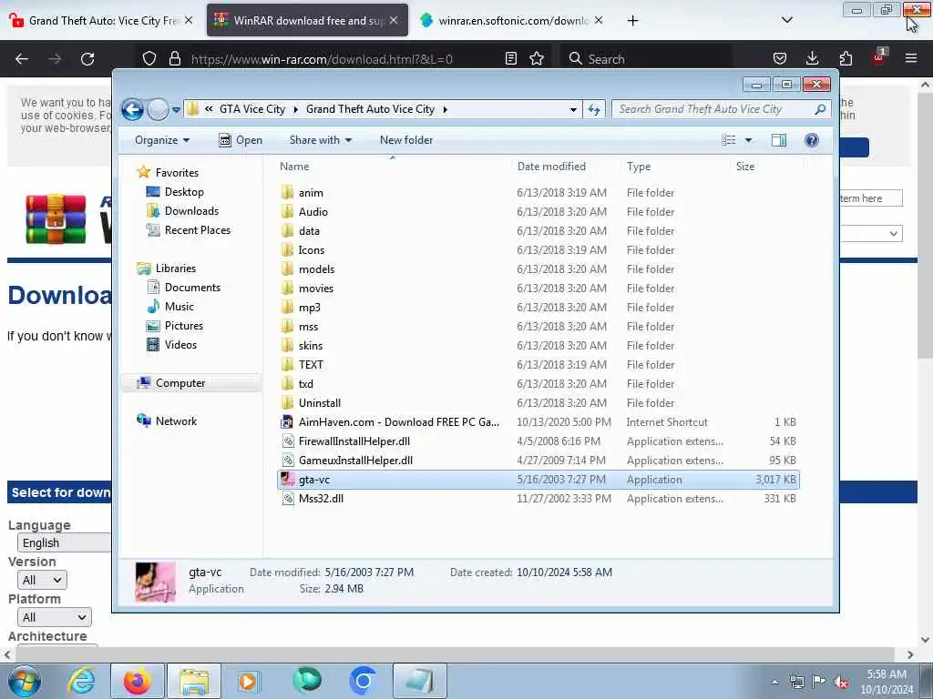The image size is (933, 699).
Task: Click Firefox list all tabs chevron
Action: click(x=786, y=20)
